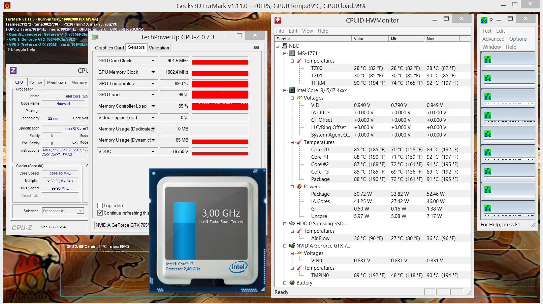Screen dimensions: 543x304
Task: Click the Powers flame icon in HWMonitor
Action: [x=299, y=186]
